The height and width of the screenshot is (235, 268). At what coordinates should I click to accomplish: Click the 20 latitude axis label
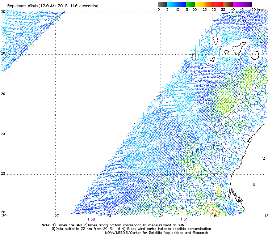click(3, 212)
